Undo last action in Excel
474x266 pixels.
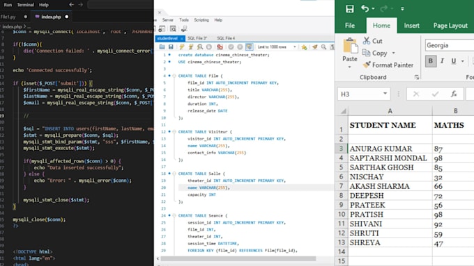365,8
